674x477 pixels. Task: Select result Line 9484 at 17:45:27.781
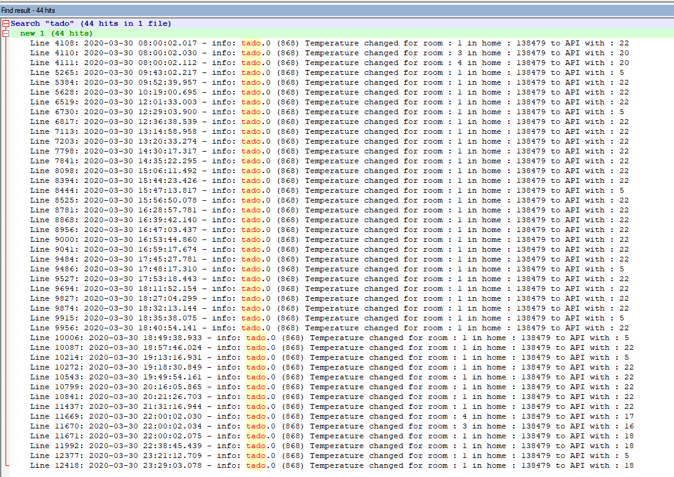click(x=329, y=260)
